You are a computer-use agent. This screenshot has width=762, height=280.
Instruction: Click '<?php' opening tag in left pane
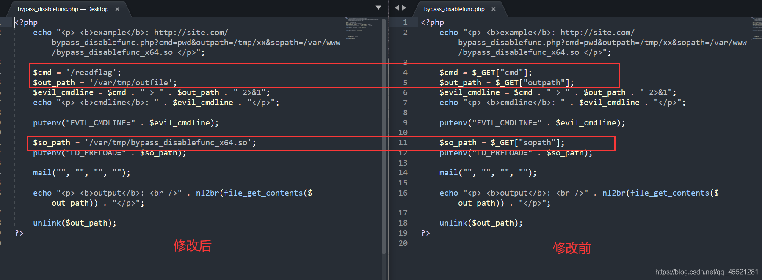[26, 22]
